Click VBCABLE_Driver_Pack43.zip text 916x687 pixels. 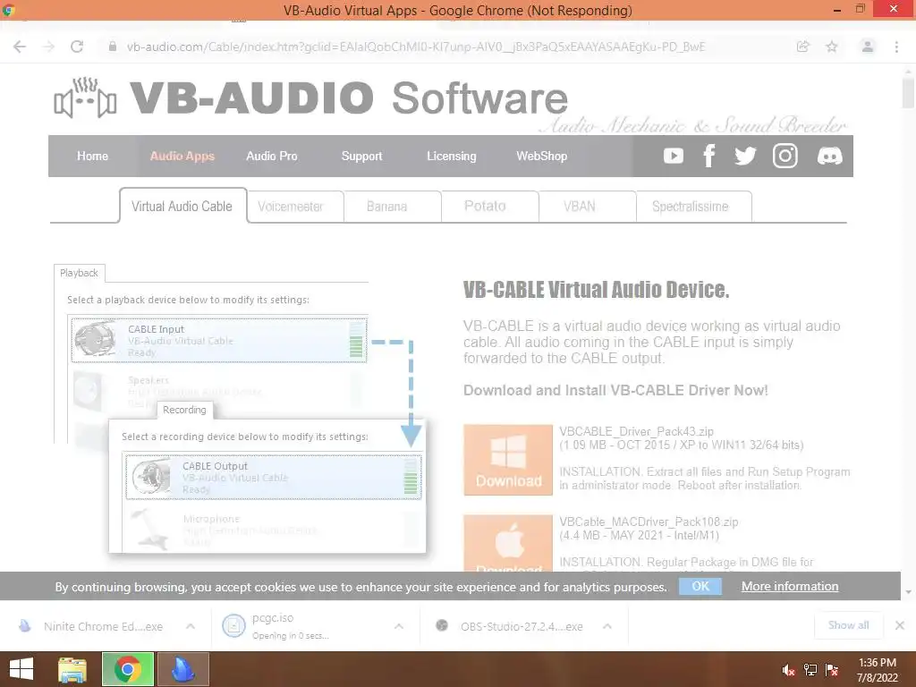(x=636, y=431)
